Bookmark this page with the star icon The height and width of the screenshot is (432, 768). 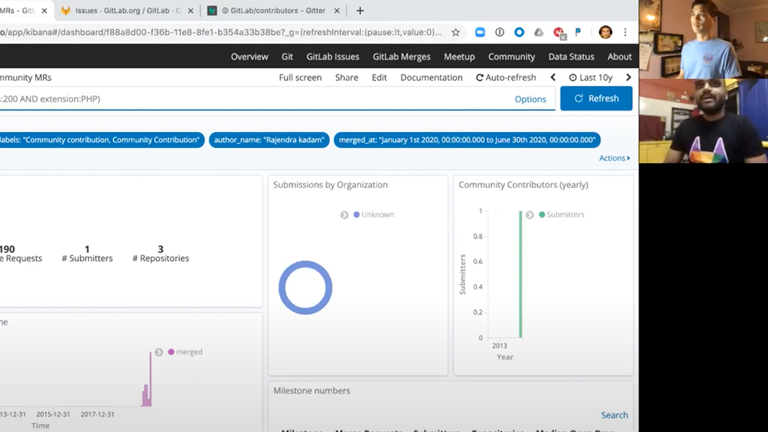pyautogui.click(x=455, y=32)
